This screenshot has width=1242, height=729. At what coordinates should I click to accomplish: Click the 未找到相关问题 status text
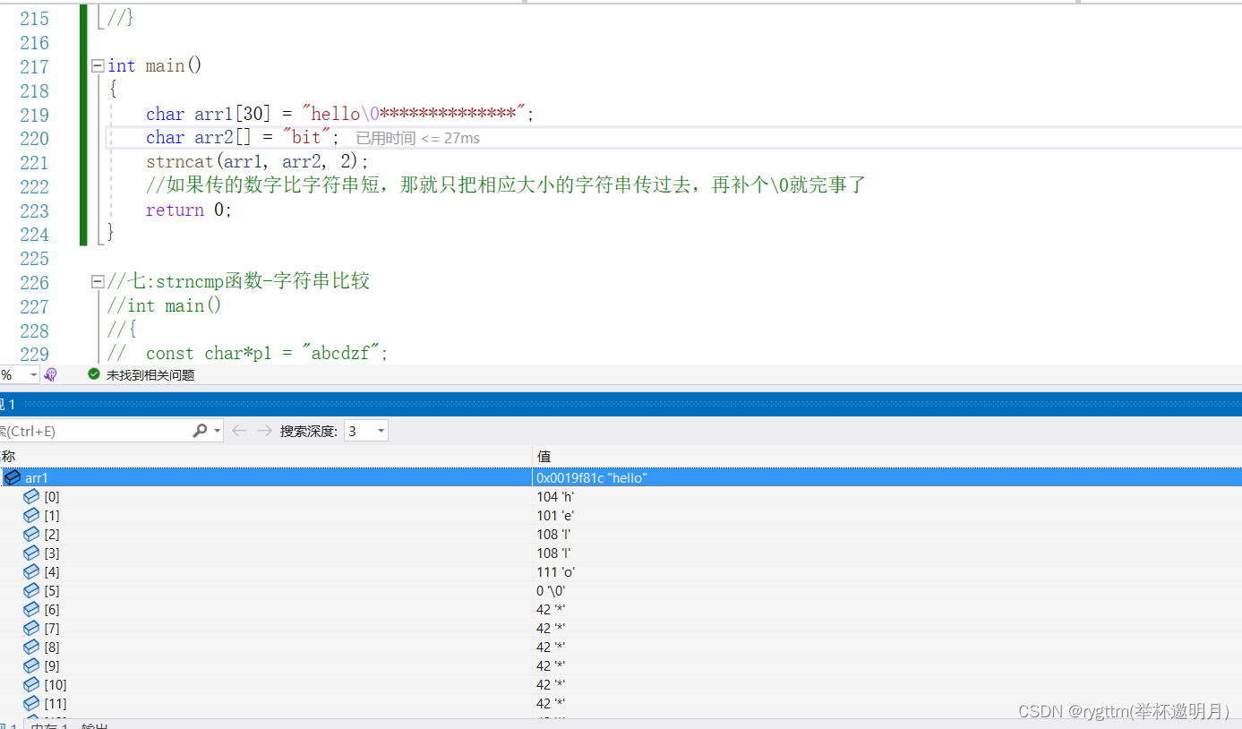pyautogui.click(x=150, y=375)
